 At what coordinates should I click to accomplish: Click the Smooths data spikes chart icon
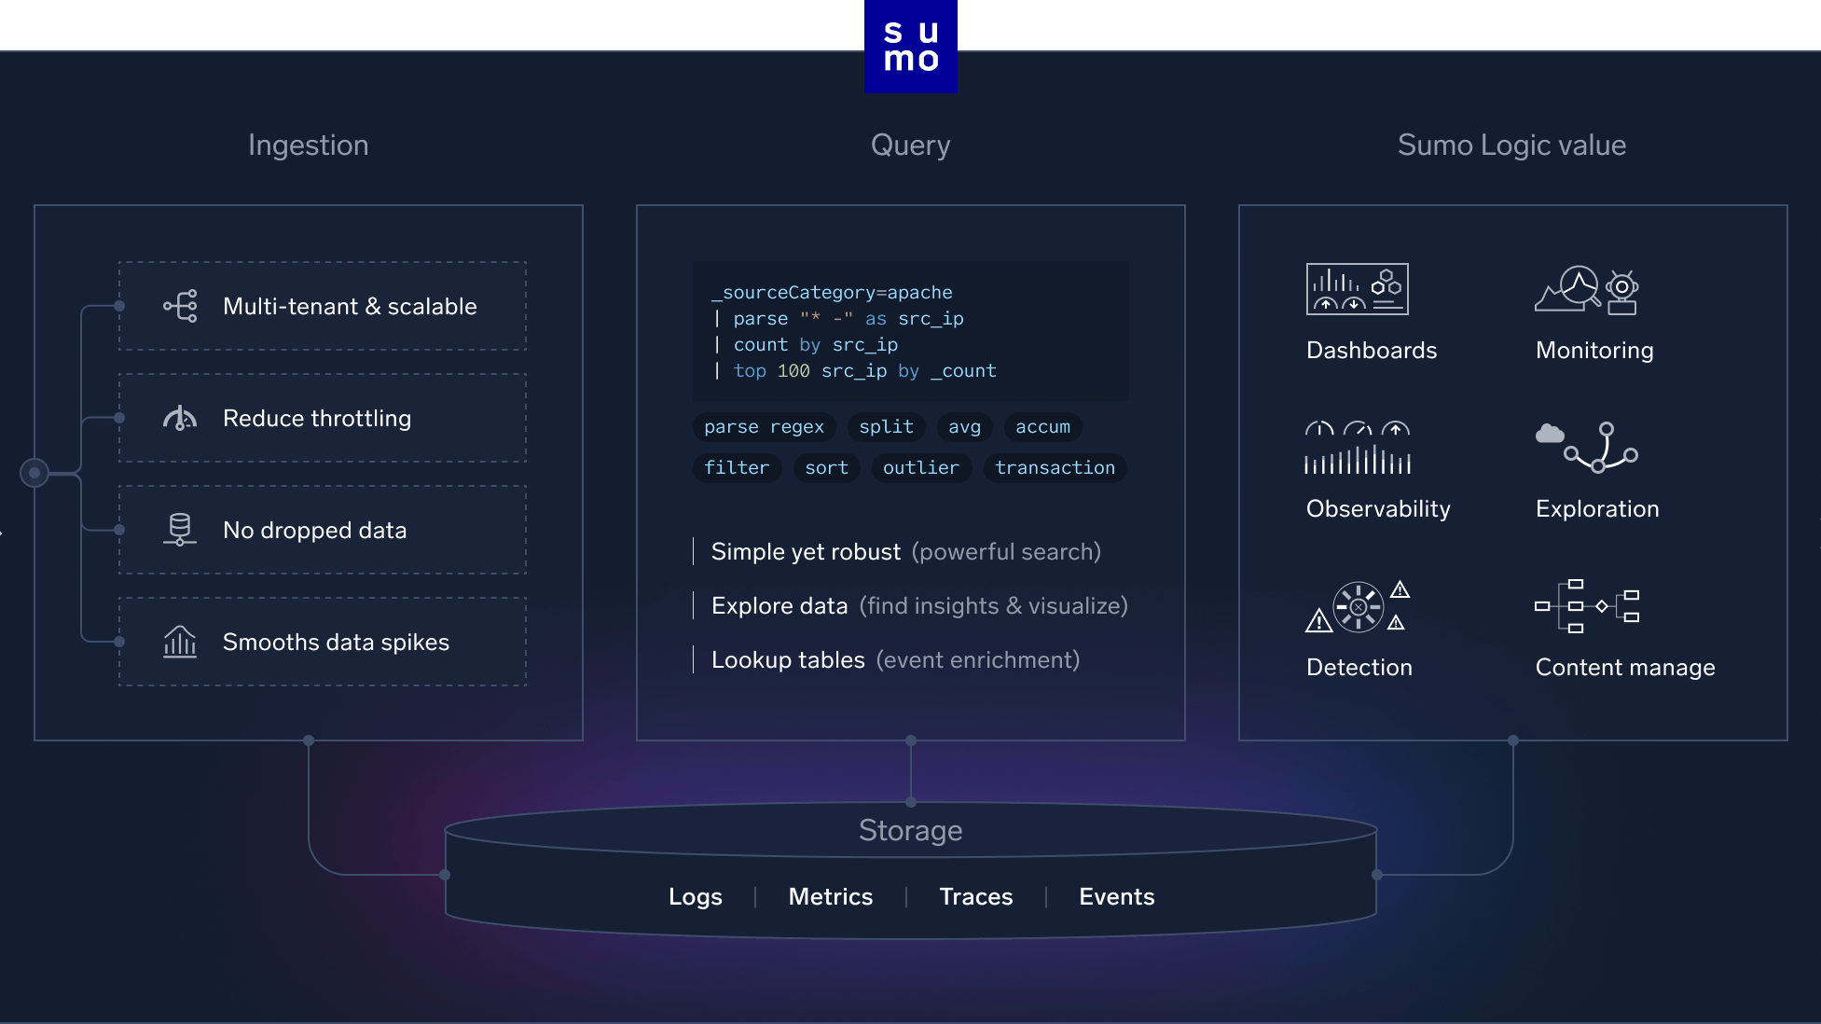click(x=180, y=642)
